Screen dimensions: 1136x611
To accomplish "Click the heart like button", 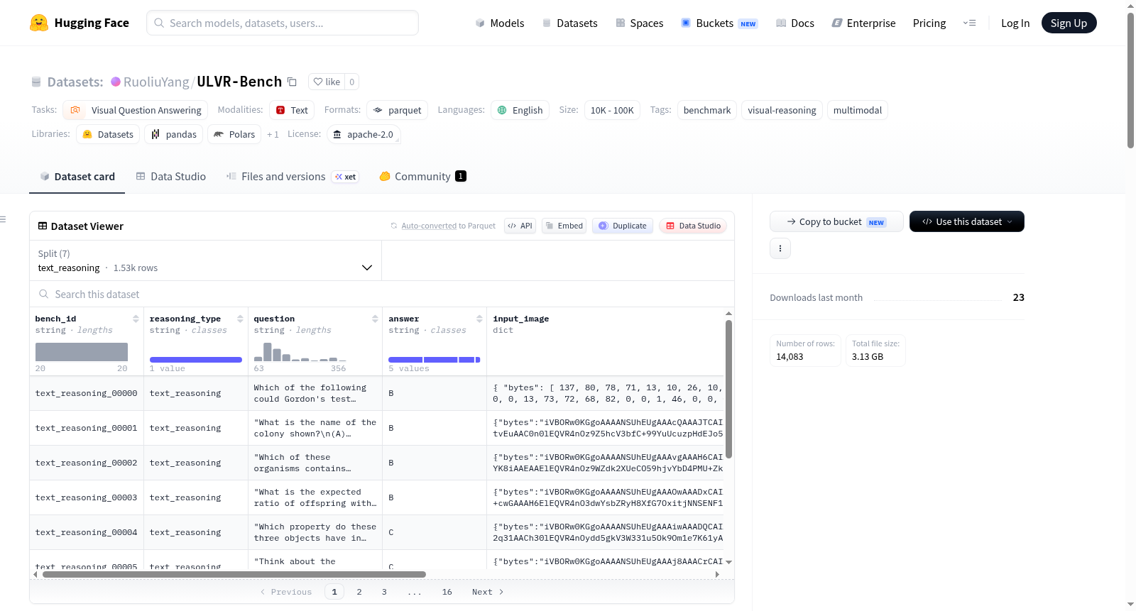I will pyautogui.click(x=327, y=82).
